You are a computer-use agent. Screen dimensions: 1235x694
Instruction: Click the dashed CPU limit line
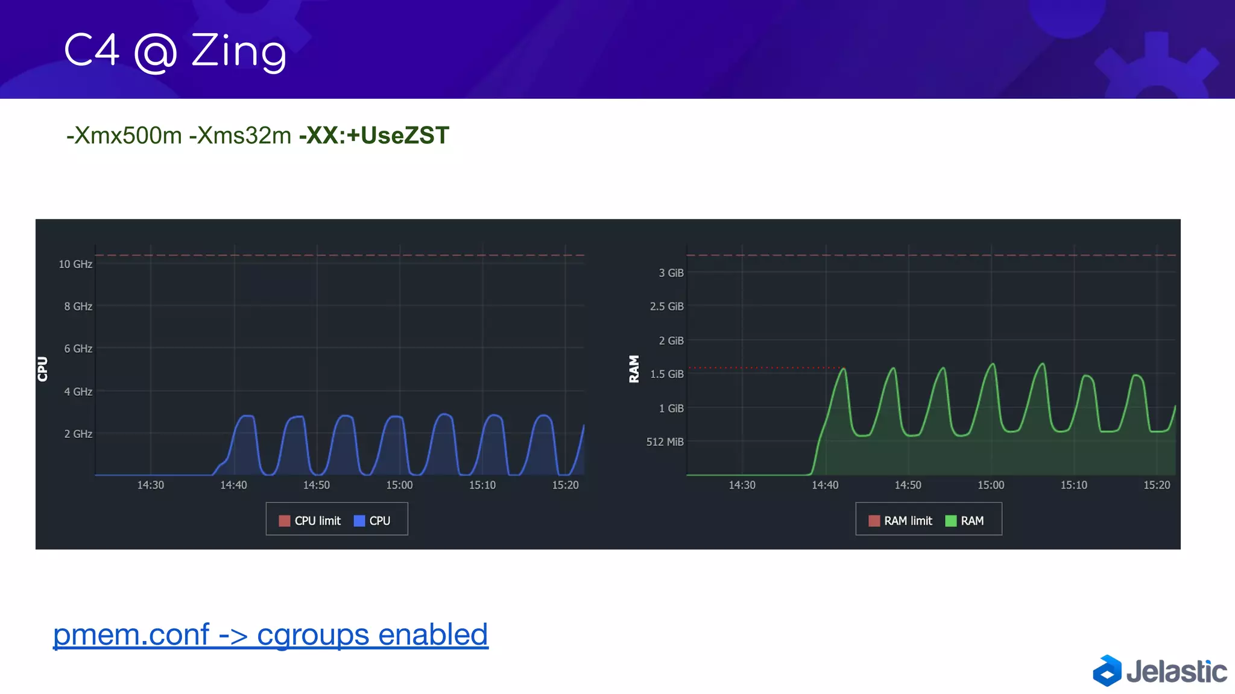click(x=340, y=255)
